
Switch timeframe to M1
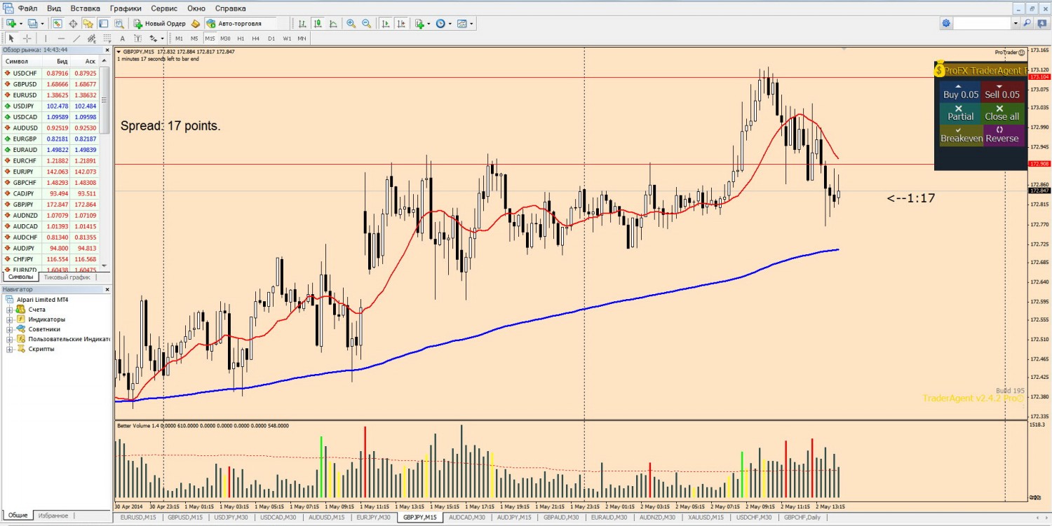coord(179,39)
